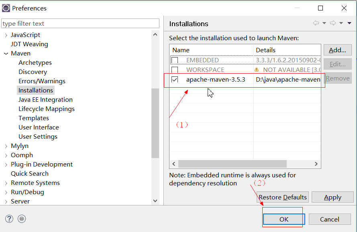Expand the JavaScript tree node
This screenshot has width=357, height=232.
(6, 35)
